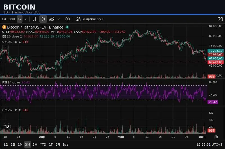This screenshot has height=149, width=225.
Task: Click the 80,00 RSI axis label
Action: pos(213,82)
